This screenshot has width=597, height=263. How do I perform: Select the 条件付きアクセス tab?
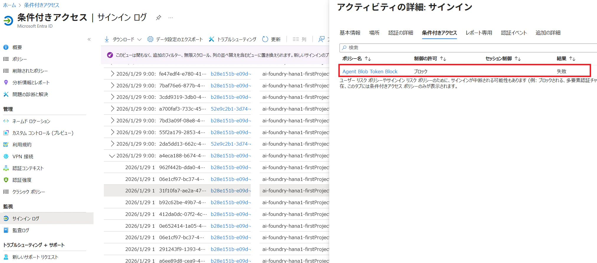click(439, 33)
